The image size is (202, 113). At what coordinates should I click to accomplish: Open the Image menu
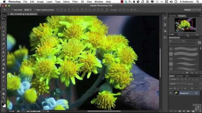40,2
